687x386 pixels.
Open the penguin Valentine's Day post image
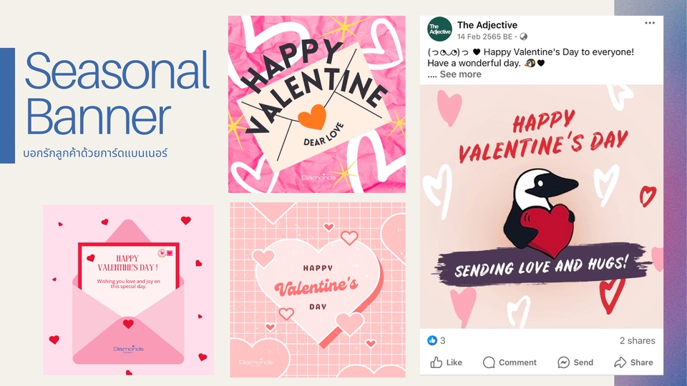[x=542, y=207]
